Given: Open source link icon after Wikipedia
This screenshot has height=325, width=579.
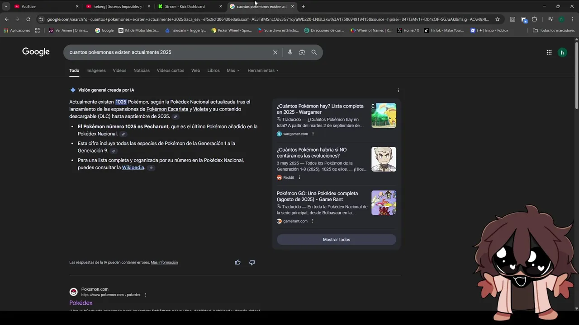Looking at the screenshot, I should [151, 168].
